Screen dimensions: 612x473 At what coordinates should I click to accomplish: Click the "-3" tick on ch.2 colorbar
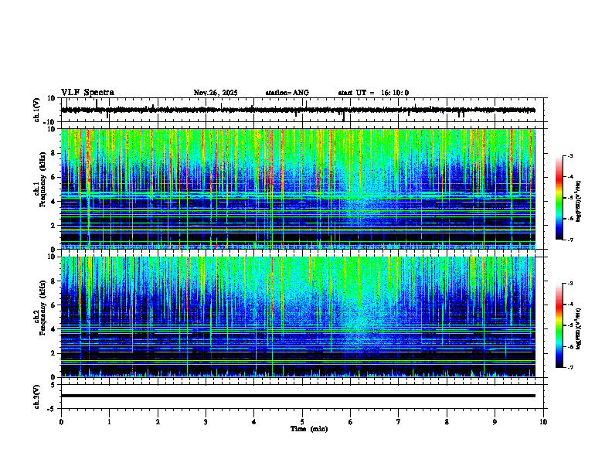tap(569, 284)
